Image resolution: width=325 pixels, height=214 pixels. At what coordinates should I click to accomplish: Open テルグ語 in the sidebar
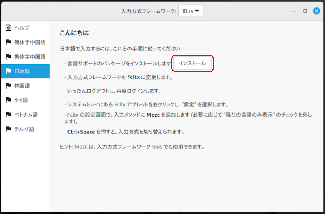tap(25, 129)
